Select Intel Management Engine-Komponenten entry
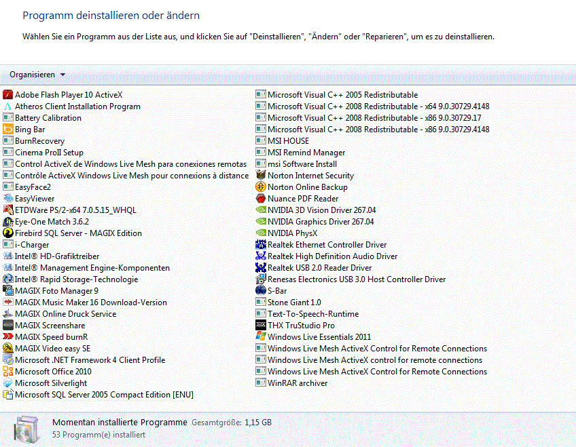This screenshot has height=447, width=576. (86, 268)
